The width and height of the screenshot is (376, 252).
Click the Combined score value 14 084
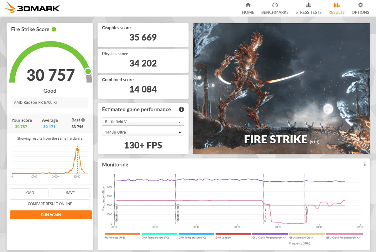pyautogui.click(x=143, y=89)
